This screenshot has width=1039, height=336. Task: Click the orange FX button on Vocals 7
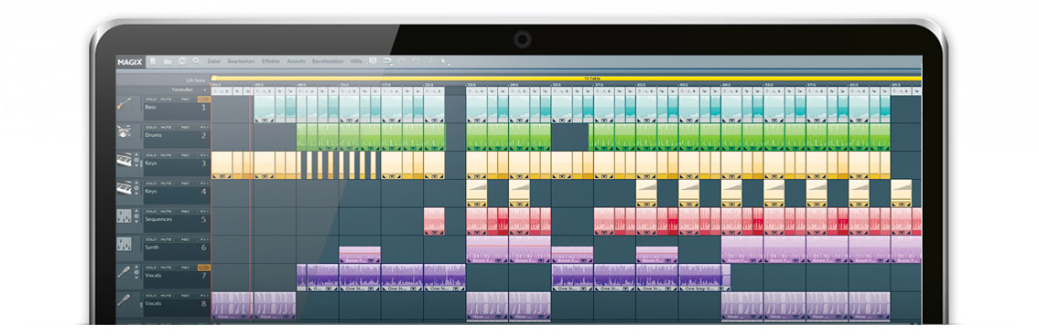(204, 268)
